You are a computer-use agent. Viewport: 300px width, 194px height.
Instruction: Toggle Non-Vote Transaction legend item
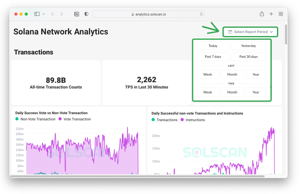point(38,119)
